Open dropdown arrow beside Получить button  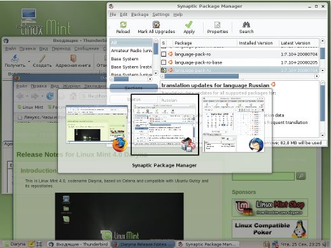(29, 62)
